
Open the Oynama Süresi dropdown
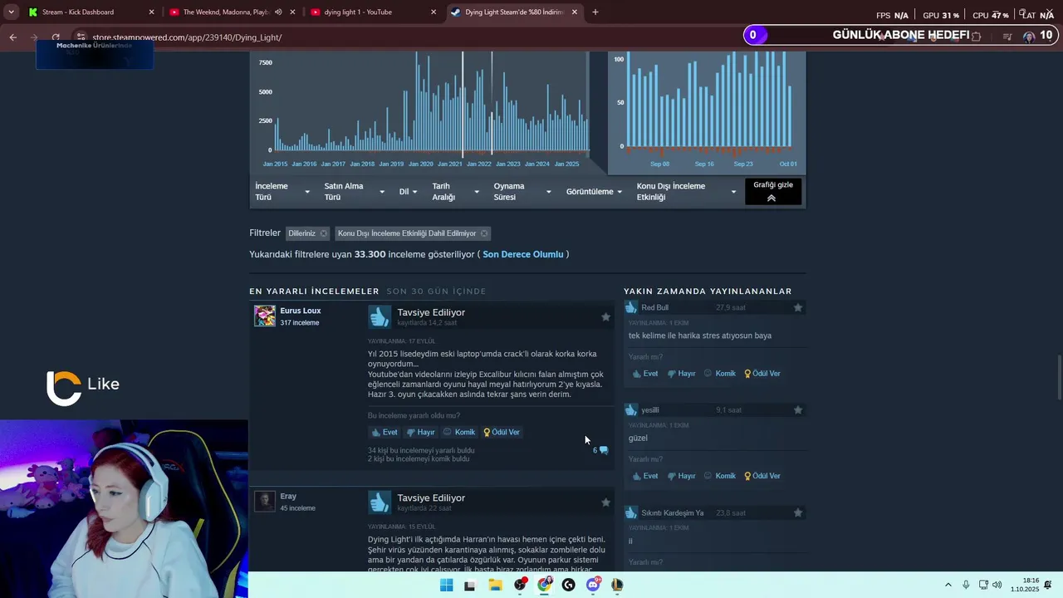[x=522, y=192]
